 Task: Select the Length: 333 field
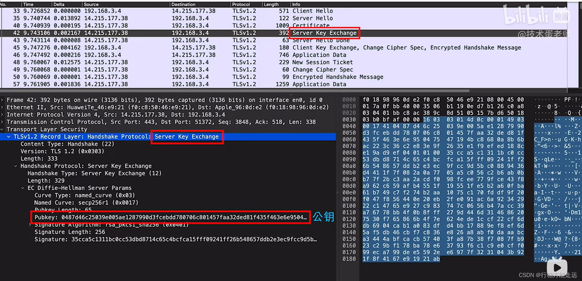click(39, 159)
